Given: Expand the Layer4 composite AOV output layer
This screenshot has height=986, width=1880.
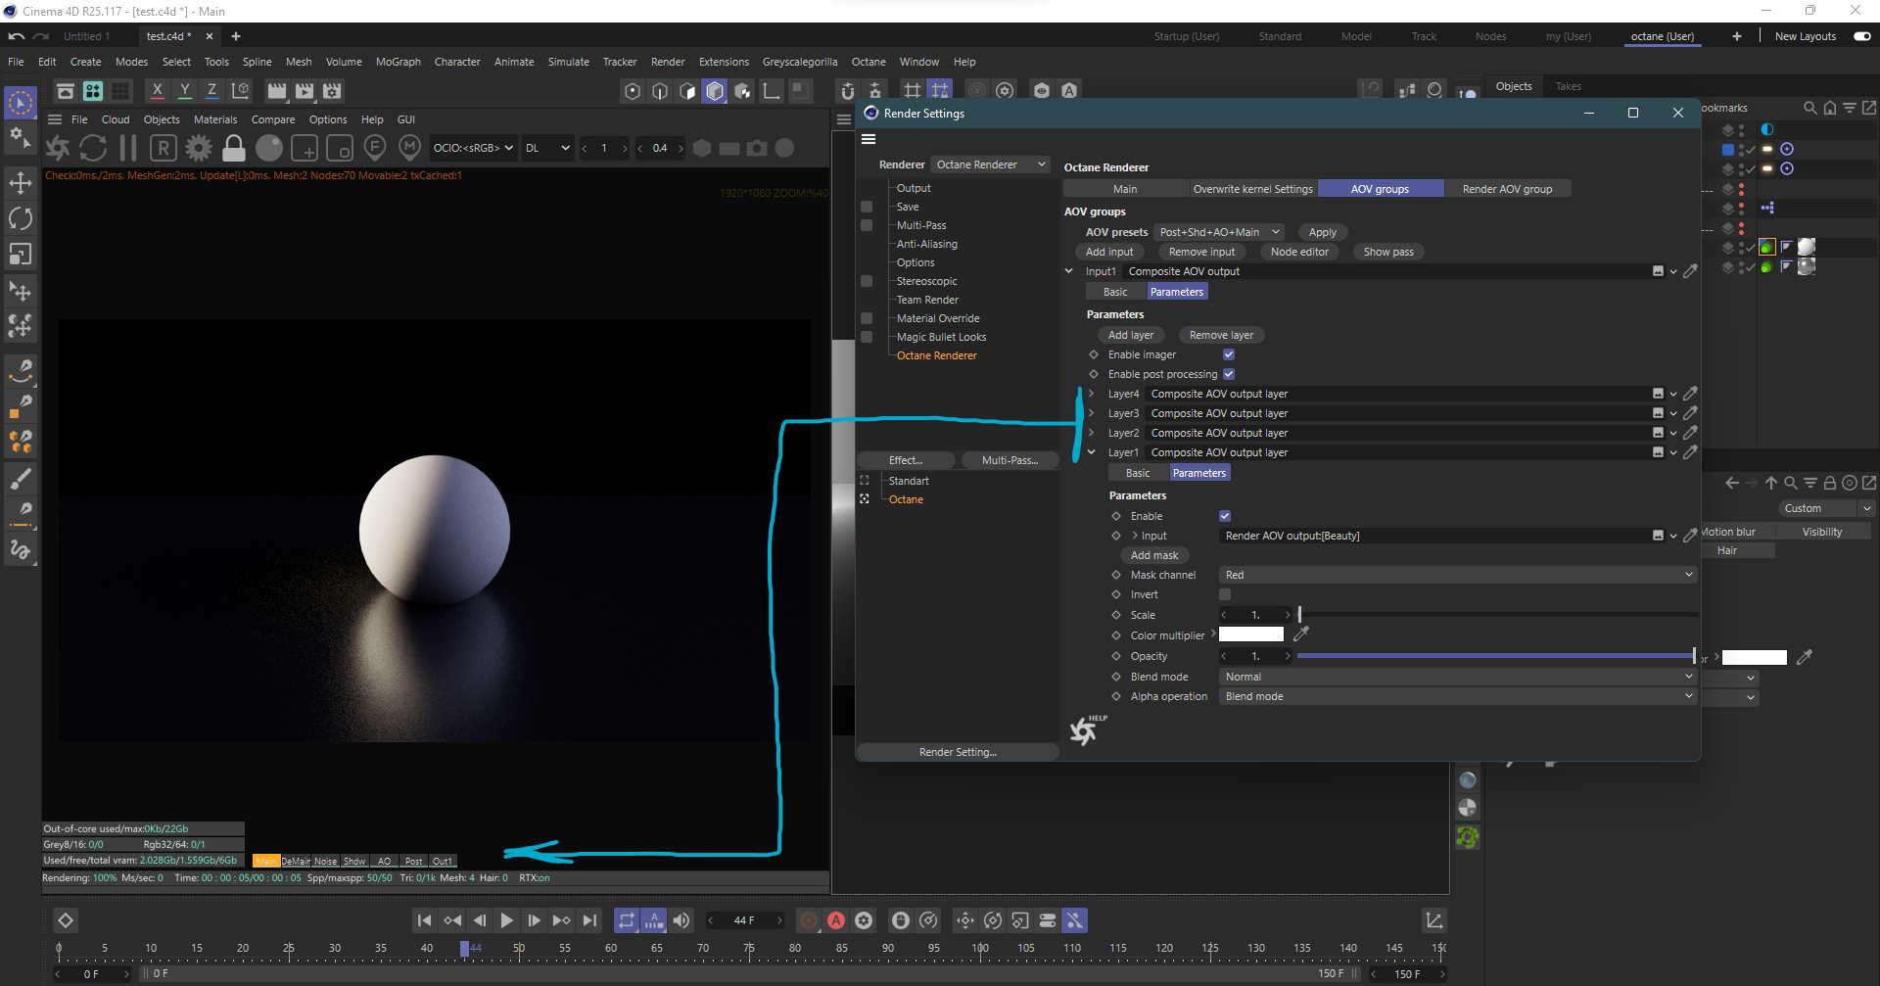Looking at the screenshot, I should coord(1092,394).
